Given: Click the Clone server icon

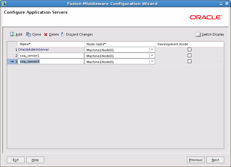Looking at the screenshot, I should tap(28, 34).
